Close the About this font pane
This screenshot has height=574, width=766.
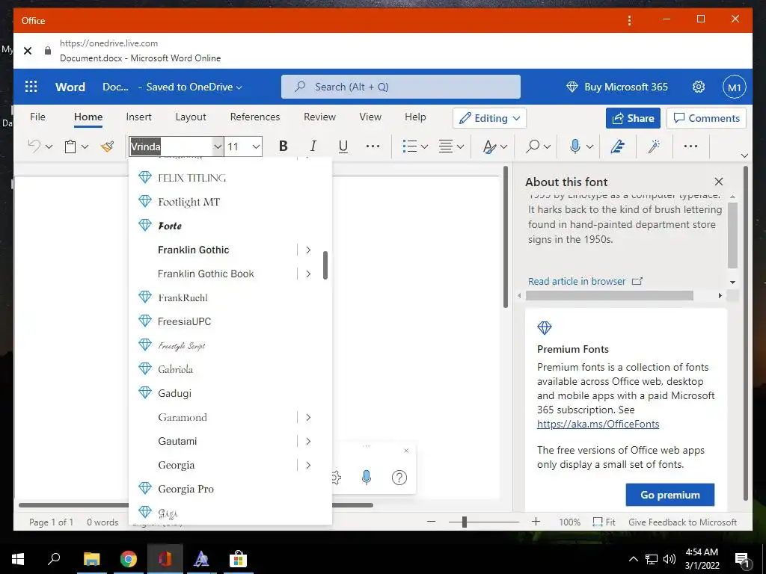click(719, 182)
